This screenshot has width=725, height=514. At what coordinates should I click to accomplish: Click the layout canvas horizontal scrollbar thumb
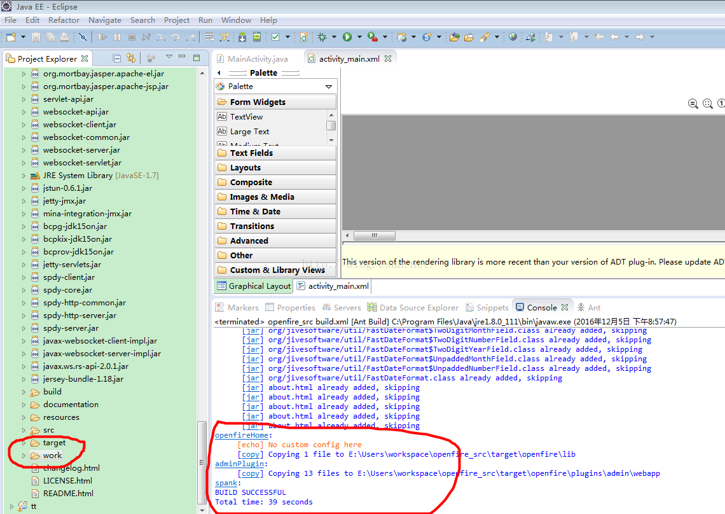pos(375,235)
